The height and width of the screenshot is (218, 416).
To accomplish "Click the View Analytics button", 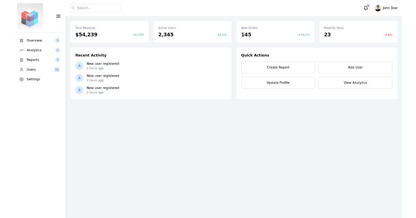I will [355, 83].
